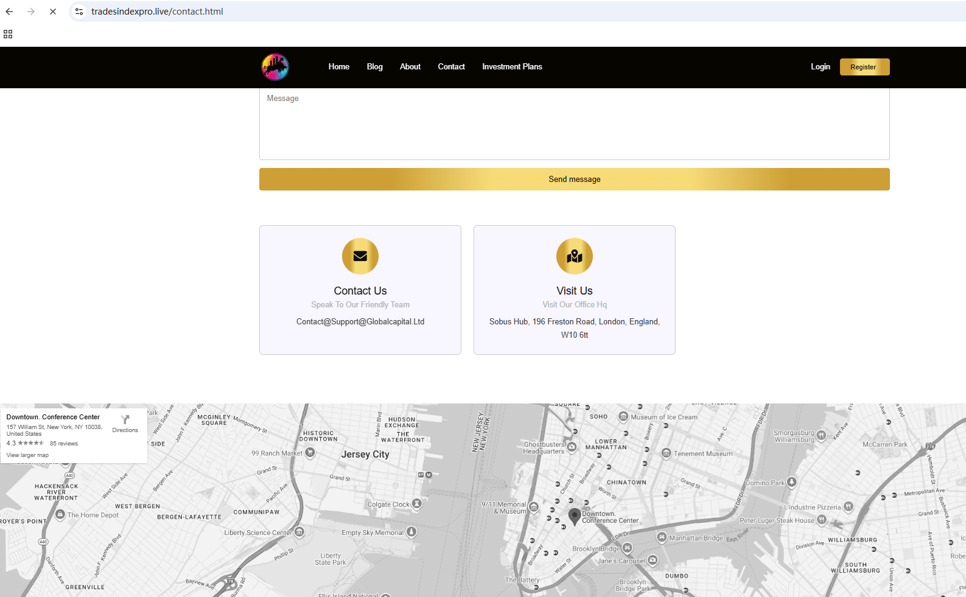Click the Send message button
Viewport: 966px width, 597px height.
575,180
